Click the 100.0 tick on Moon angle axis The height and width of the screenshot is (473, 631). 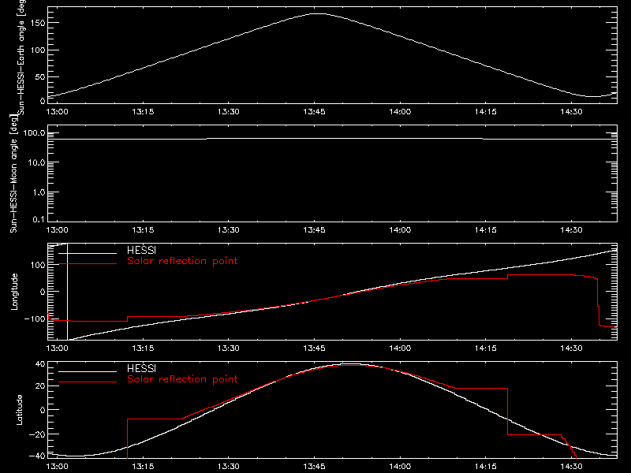click(x=34, y=133)
